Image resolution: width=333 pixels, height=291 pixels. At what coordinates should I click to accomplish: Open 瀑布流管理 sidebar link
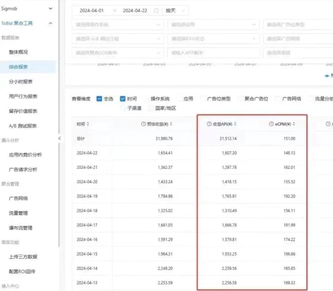coord(20,228)
